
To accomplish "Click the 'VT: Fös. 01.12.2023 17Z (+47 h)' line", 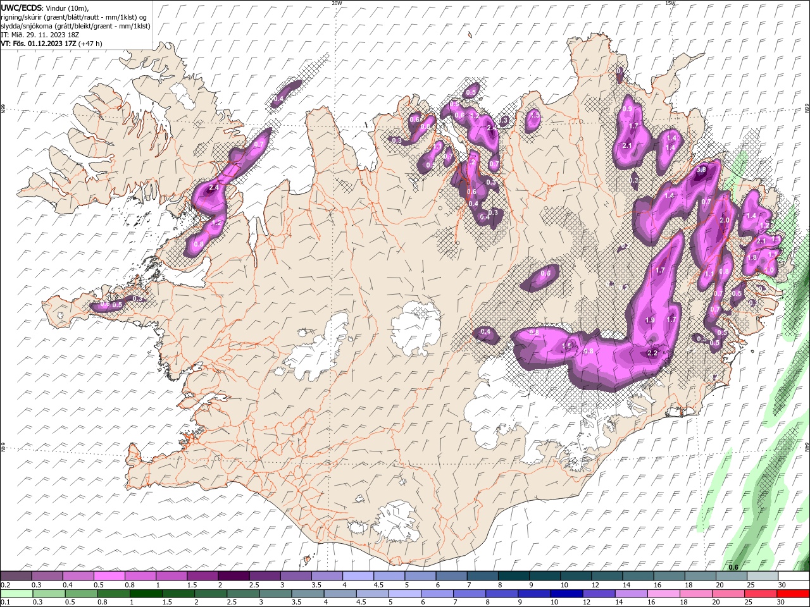I will (x=51, y=44).
